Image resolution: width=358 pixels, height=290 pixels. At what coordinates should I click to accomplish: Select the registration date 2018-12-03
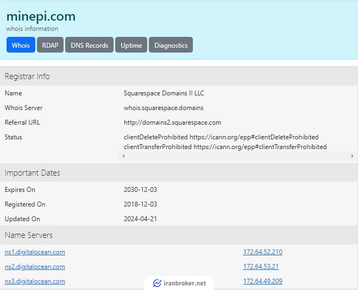pyautogui.click(x=140, y=204)
